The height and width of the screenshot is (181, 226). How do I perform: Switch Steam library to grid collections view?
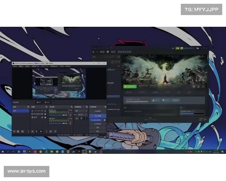click(119, 57)
